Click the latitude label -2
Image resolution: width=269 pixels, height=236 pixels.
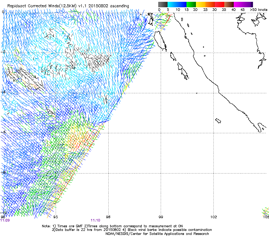click(4, 52)
